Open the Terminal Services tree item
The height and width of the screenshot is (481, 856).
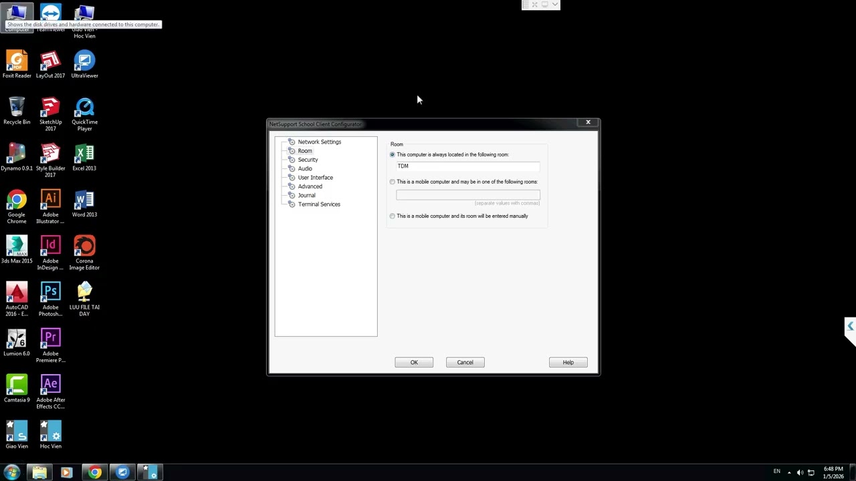(x=319, y=204)
